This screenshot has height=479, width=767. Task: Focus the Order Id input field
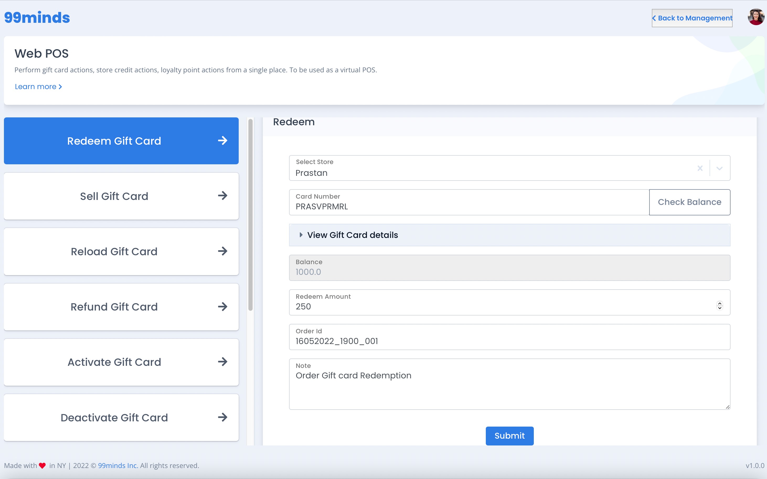[509, 337]
